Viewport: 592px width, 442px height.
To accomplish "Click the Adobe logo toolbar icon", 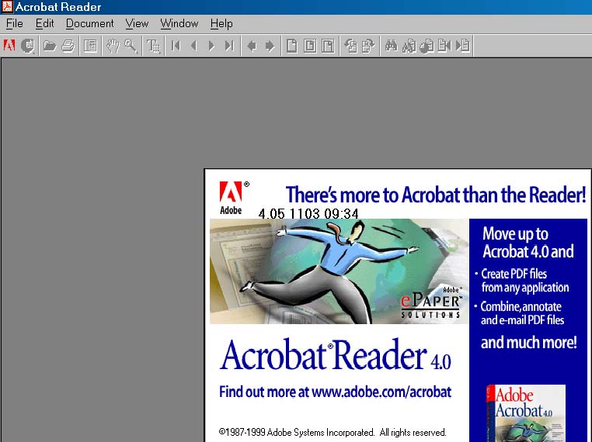I will tap(9, 46).
